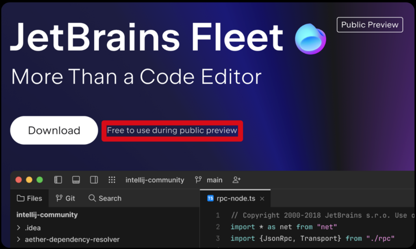Click the Copyright comment on line 1
The width and height of the screenshot is (416, 249).
[323, 215]
